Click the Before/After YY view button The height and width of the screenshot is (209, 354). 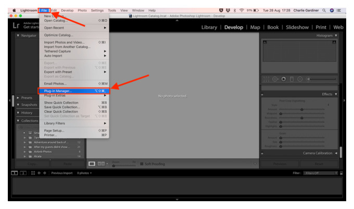[x=101, y=164]
